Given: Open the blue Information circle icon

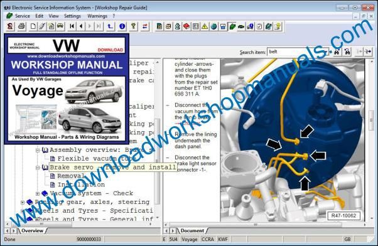Looking at the screenshot, I should (x=122, y=26).
